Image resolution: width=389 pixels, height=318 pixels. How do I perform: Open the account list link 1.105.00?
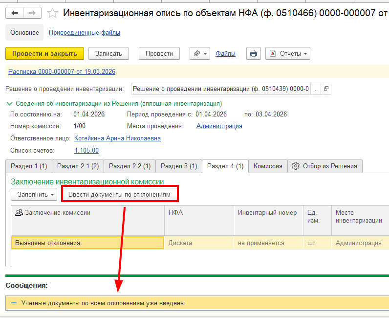coord(86,150)
